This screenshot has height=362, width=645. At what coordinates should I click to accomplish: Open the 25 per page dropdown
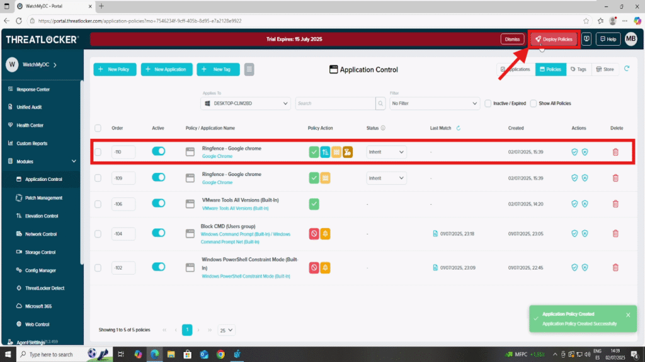tap(226, 330)
